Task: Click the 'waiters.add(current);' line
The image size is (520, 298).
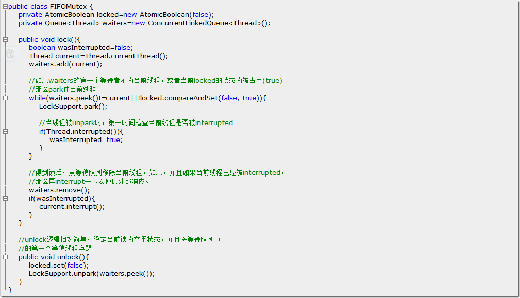Action: [x=65, y=64]
